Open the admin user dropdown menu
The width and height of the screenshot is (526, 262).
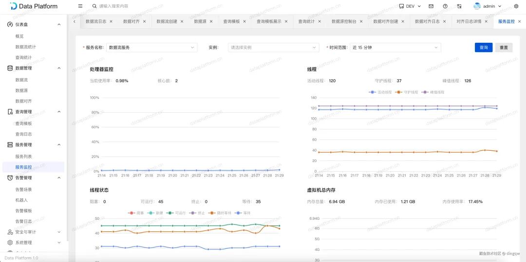point(488,6)
